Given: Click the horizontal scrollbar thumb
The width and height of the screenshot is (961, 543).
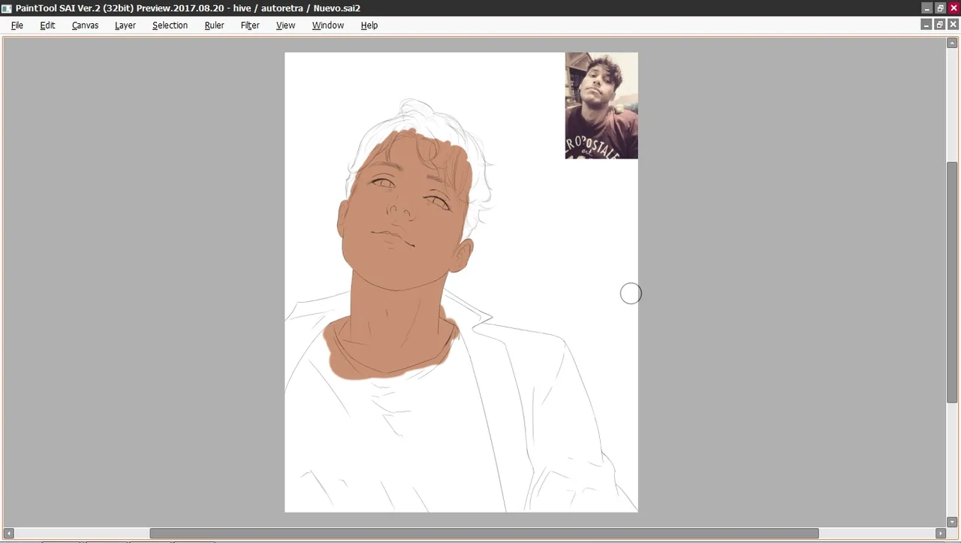Looking at the screenshot, I should click(x=484, y=533).
